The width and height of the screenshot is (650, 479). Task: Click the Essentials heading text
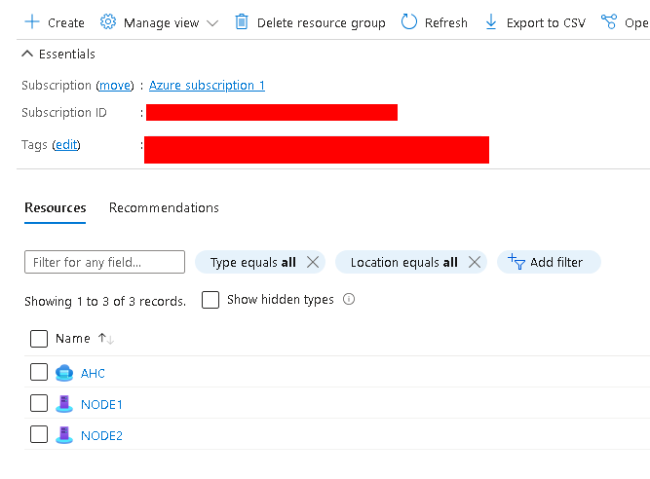click(66, 55)
